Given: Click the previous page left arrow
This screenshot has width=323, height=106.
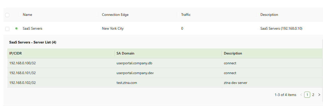Looking at the screenshot, I should pyautogui.click(x=301, y=95).
